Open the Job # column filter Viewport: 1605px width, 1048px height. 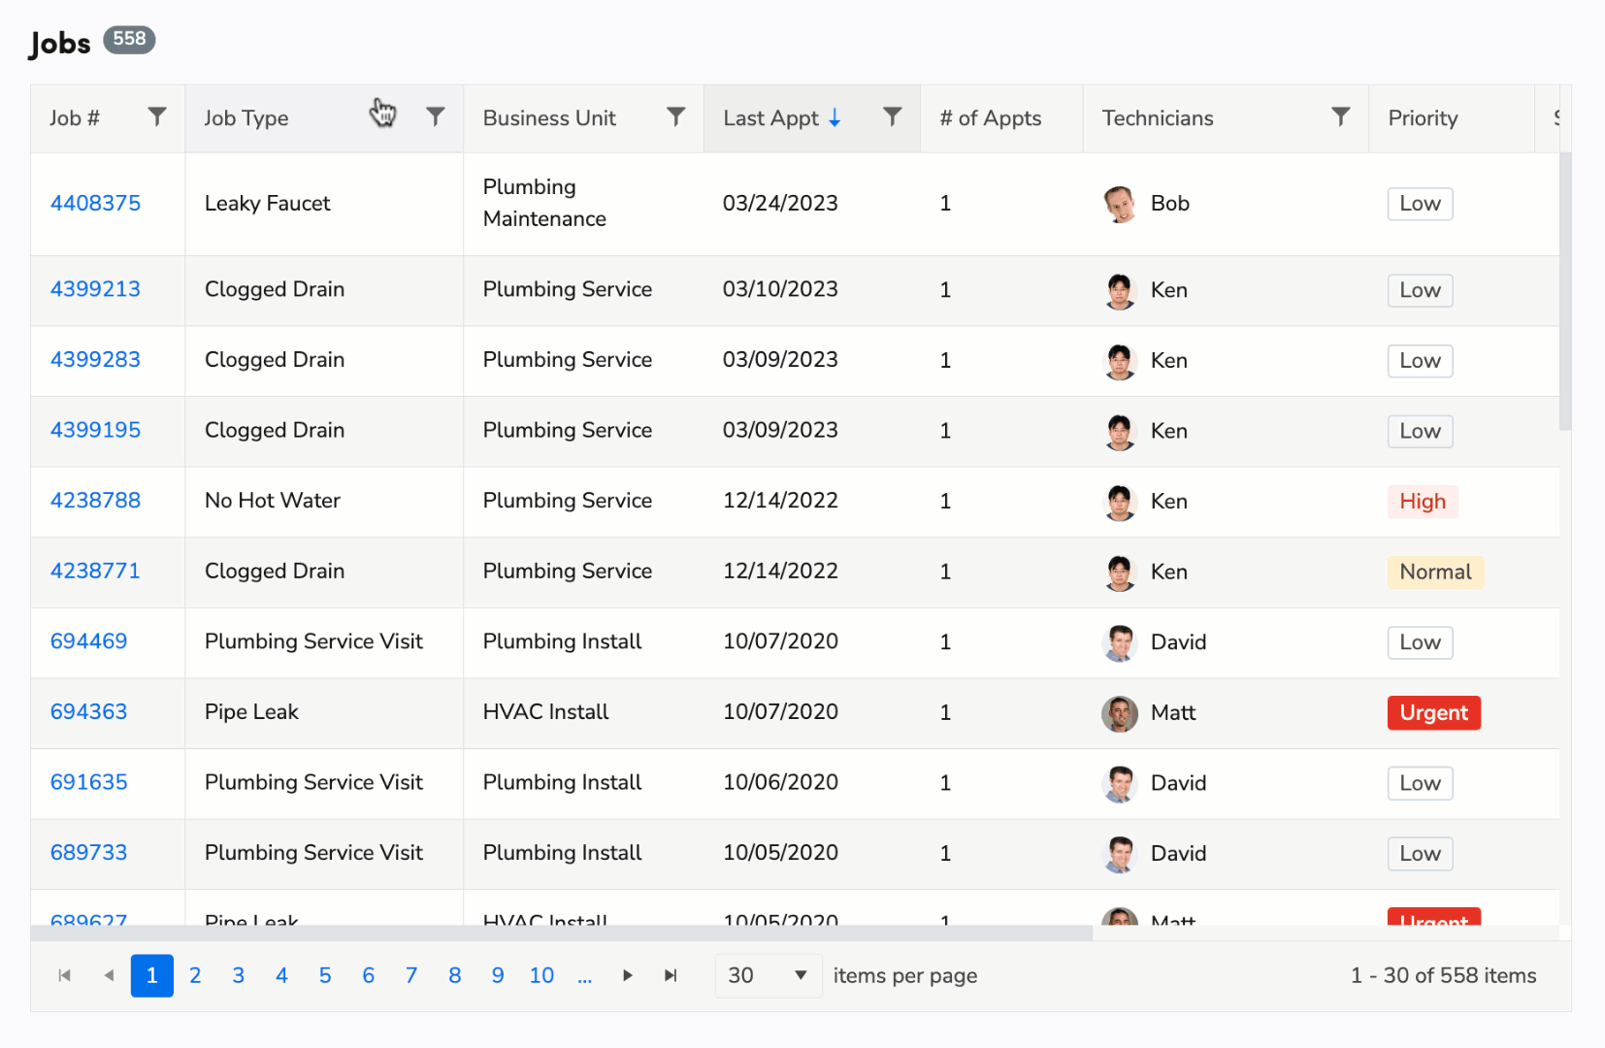(156, 117)
